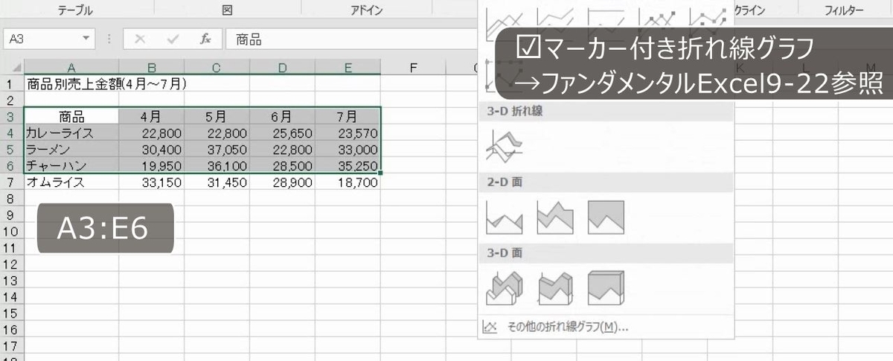Choose the 2-D stacked area chart
Viewport: 893px width, 361px height.
(x=554, y=217)
